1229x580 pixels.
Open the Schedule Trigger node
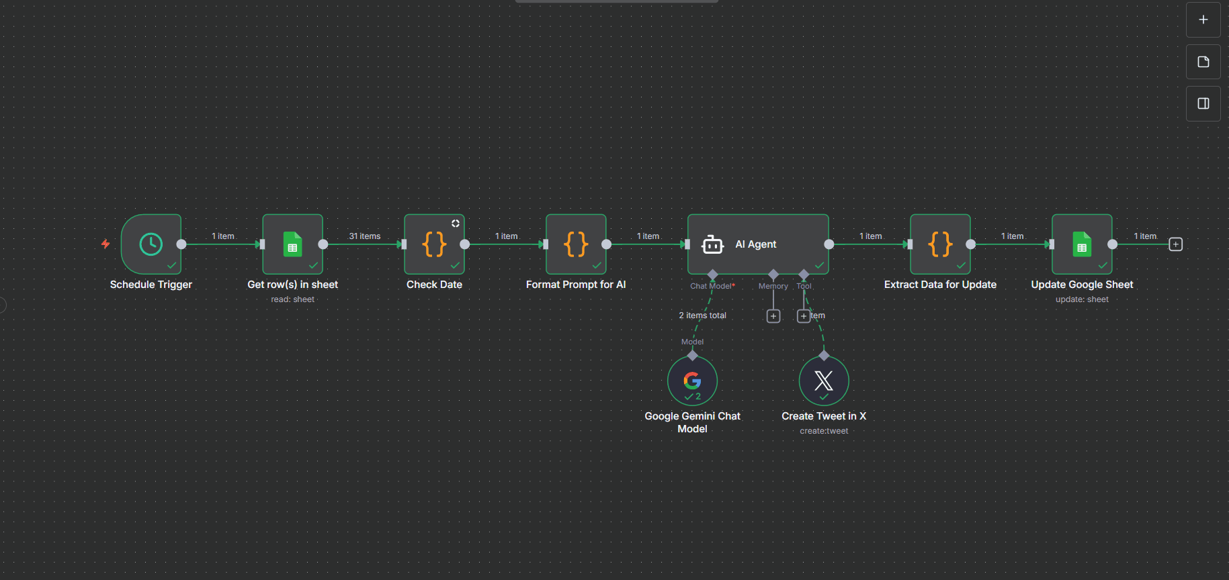151,244
